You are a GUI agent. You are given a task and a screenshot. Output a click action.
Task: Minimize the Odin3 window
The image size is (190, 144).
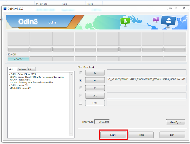pos(170,8)
